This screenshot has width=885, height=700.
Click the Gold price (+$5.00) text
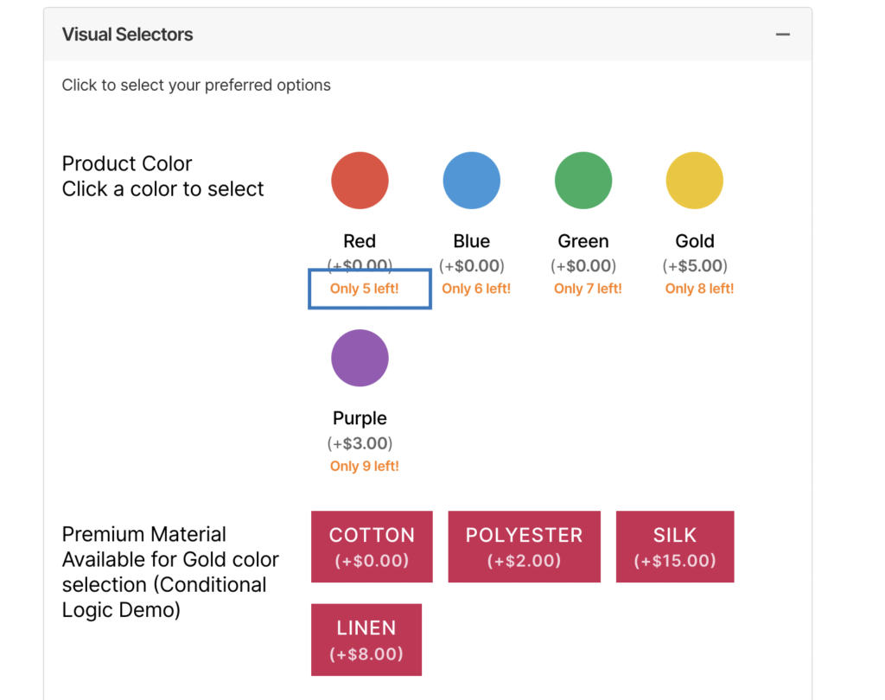click(695, 266)
